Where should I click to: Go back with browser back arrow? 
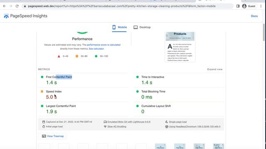click(x=5, y=6)
